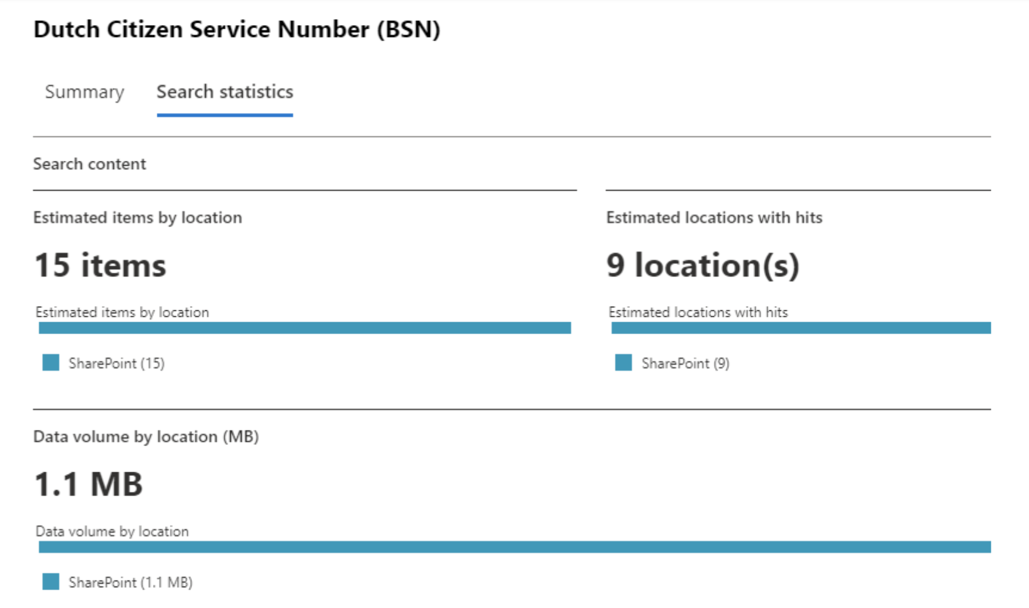
Task: Click the "15 items" total value
Action: click(100, 265)
